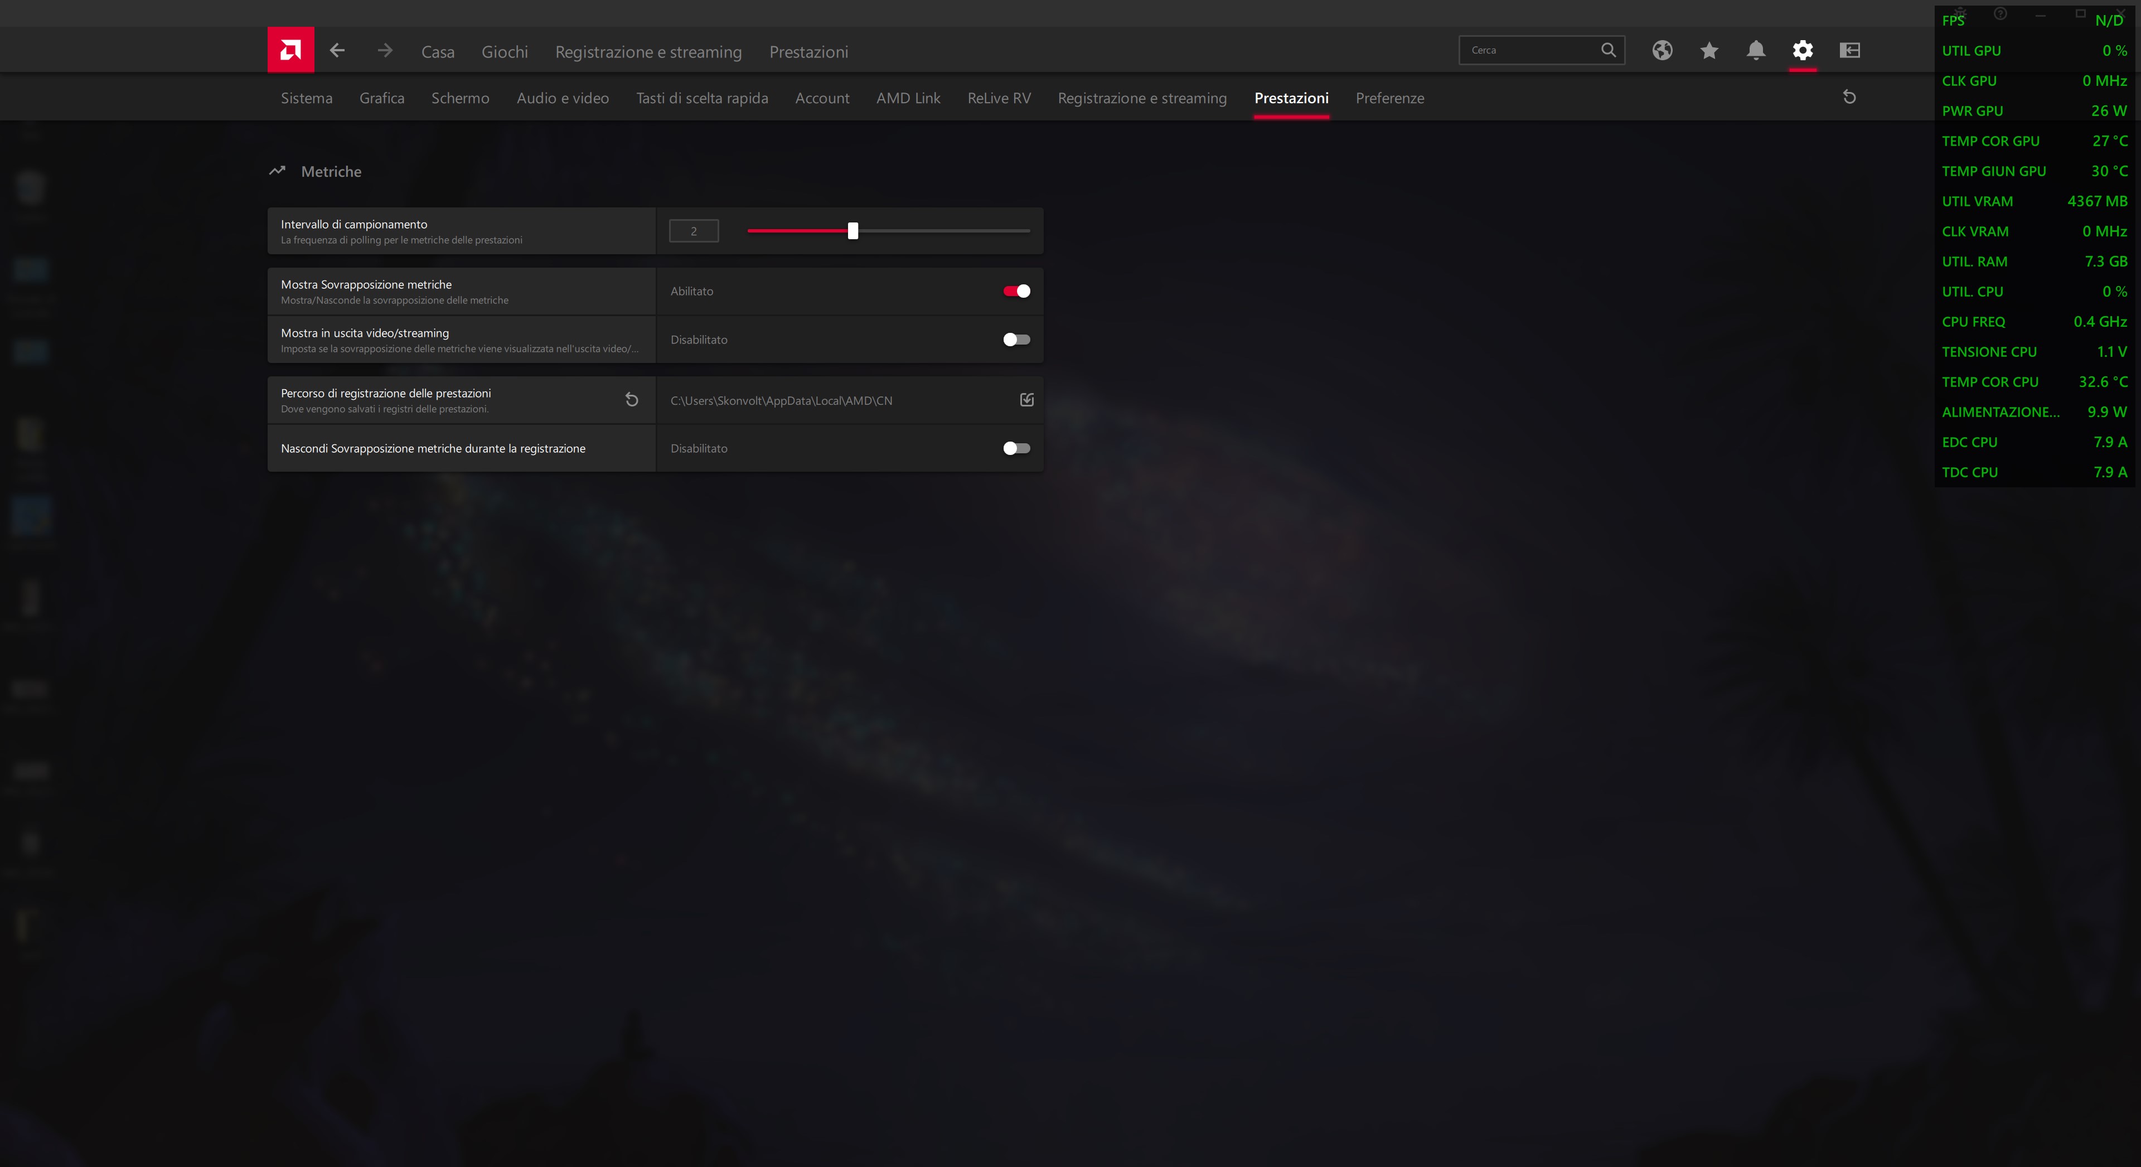2141x1167 pixels.
Task: Browse for performance log folder icon
Action: point(1026,400)
